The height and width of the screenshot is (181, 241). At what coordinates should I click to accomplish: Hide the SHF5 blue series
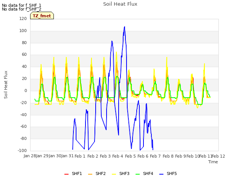click(x=168, y=173)
